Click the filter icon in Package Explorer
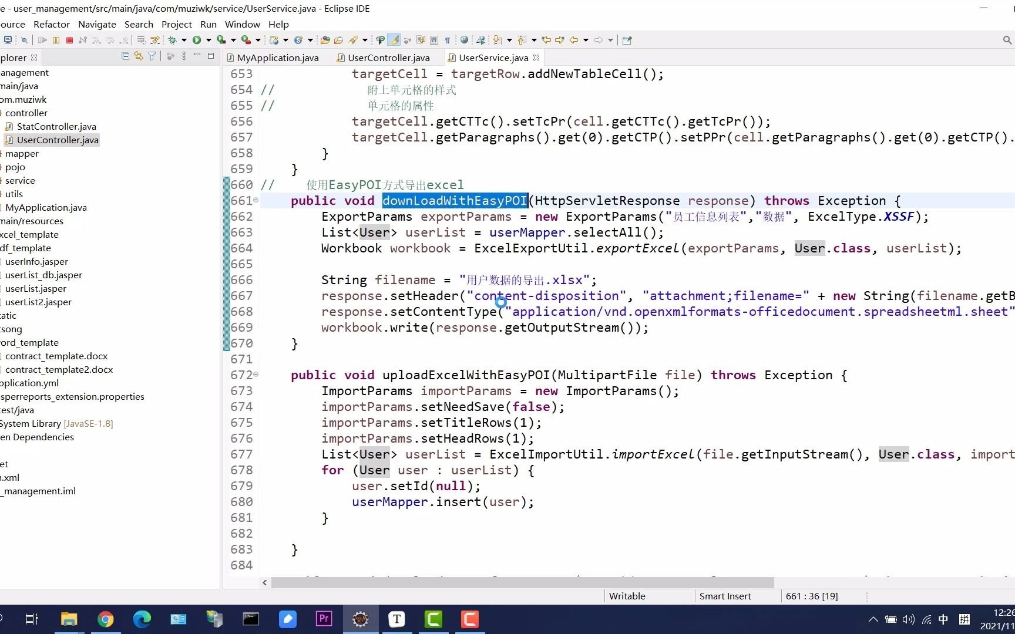1015x634 pixels. click(x=152, y=56)
